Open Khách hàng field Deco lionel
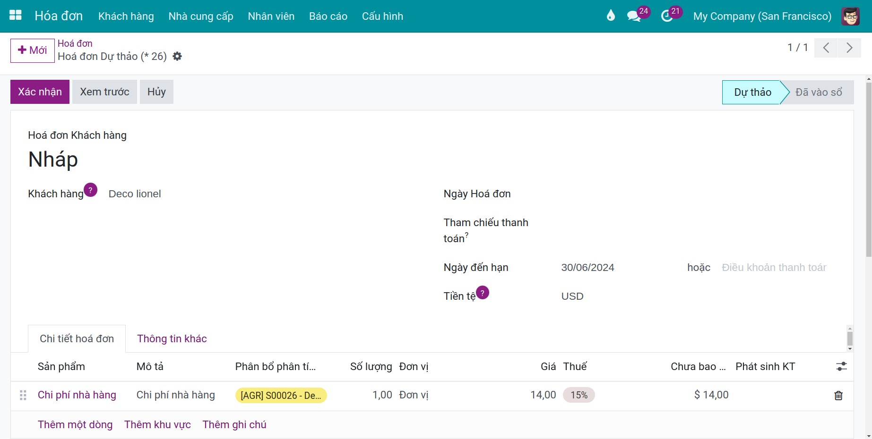Viewport: 872px width, 439px height. (135, 194)
